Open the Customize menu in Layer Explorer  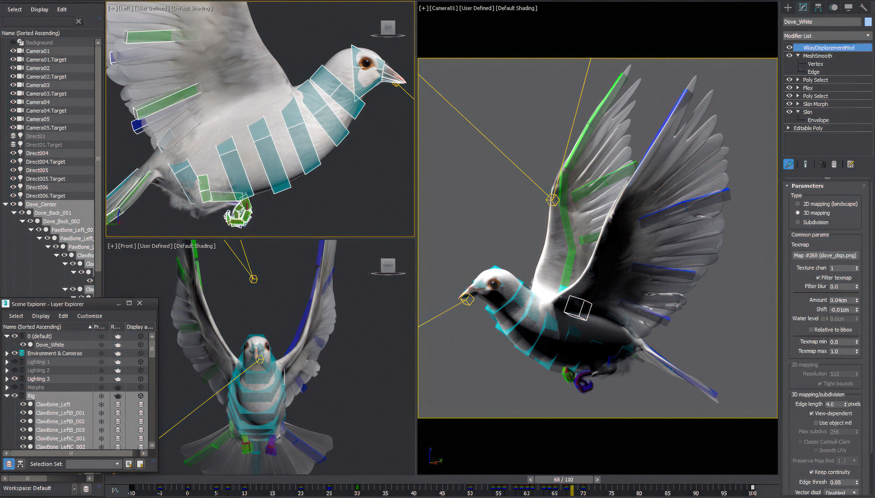(x=89, y=316)
